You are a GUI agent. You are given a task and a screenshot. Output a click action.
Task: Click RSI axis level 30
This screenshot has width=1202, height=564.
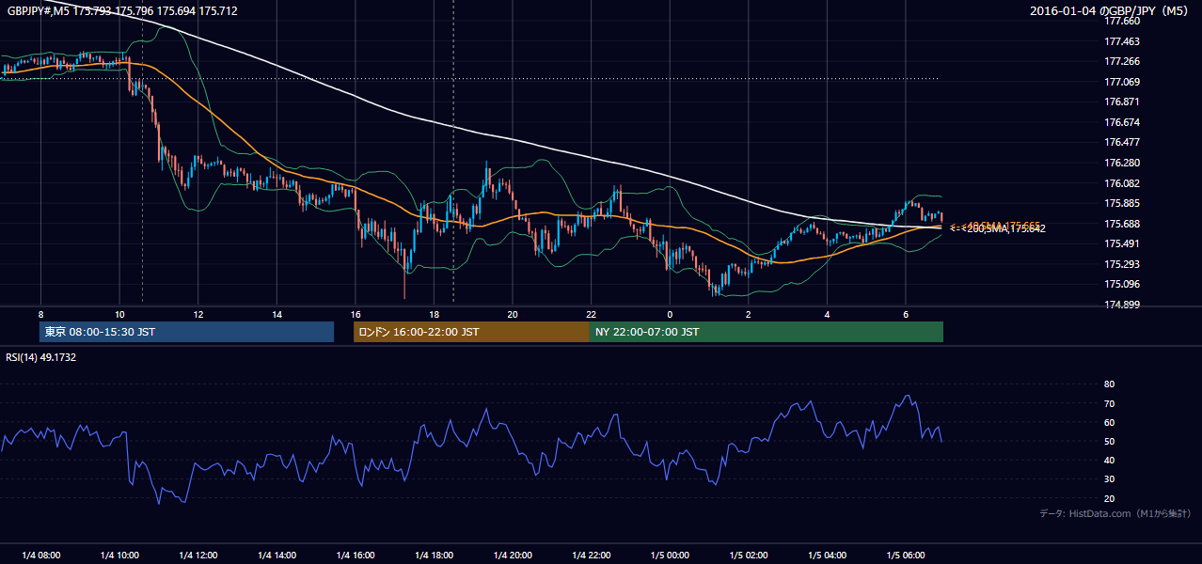[x=1109, y=479]
